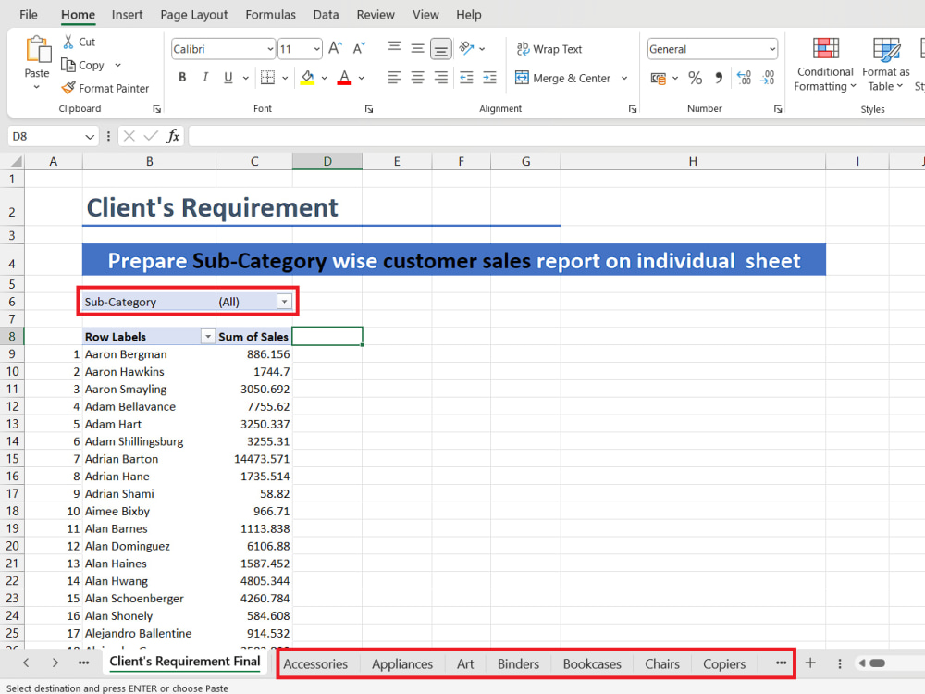This screenshot has height=694, width=925.
Task: Click the Insert Function fx button
Action: (x=173, y=135)
